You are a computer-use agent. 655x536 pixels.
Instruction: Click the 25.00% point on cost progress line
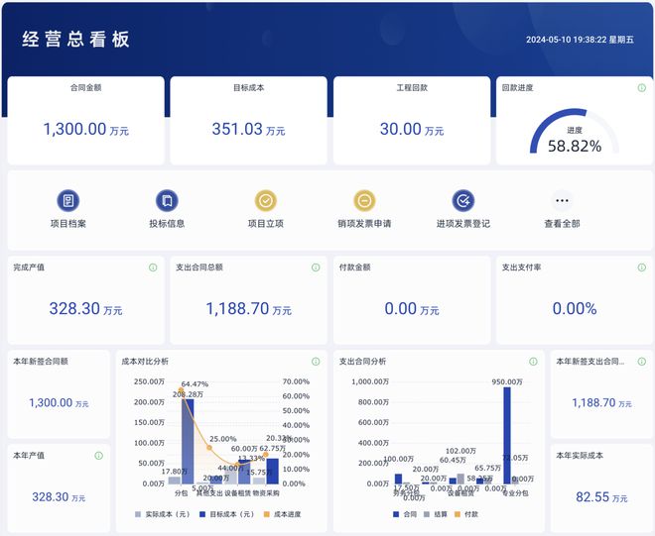[209, 448]
